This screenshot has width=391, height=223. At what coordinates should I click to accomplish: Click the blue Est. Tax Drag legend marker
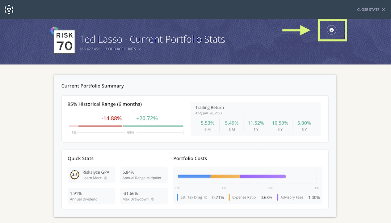(177, 197)
